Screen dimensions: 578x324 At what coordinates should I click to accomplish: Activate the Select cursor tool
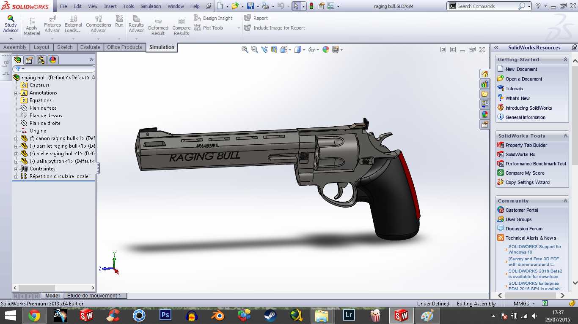click(296, 6)
